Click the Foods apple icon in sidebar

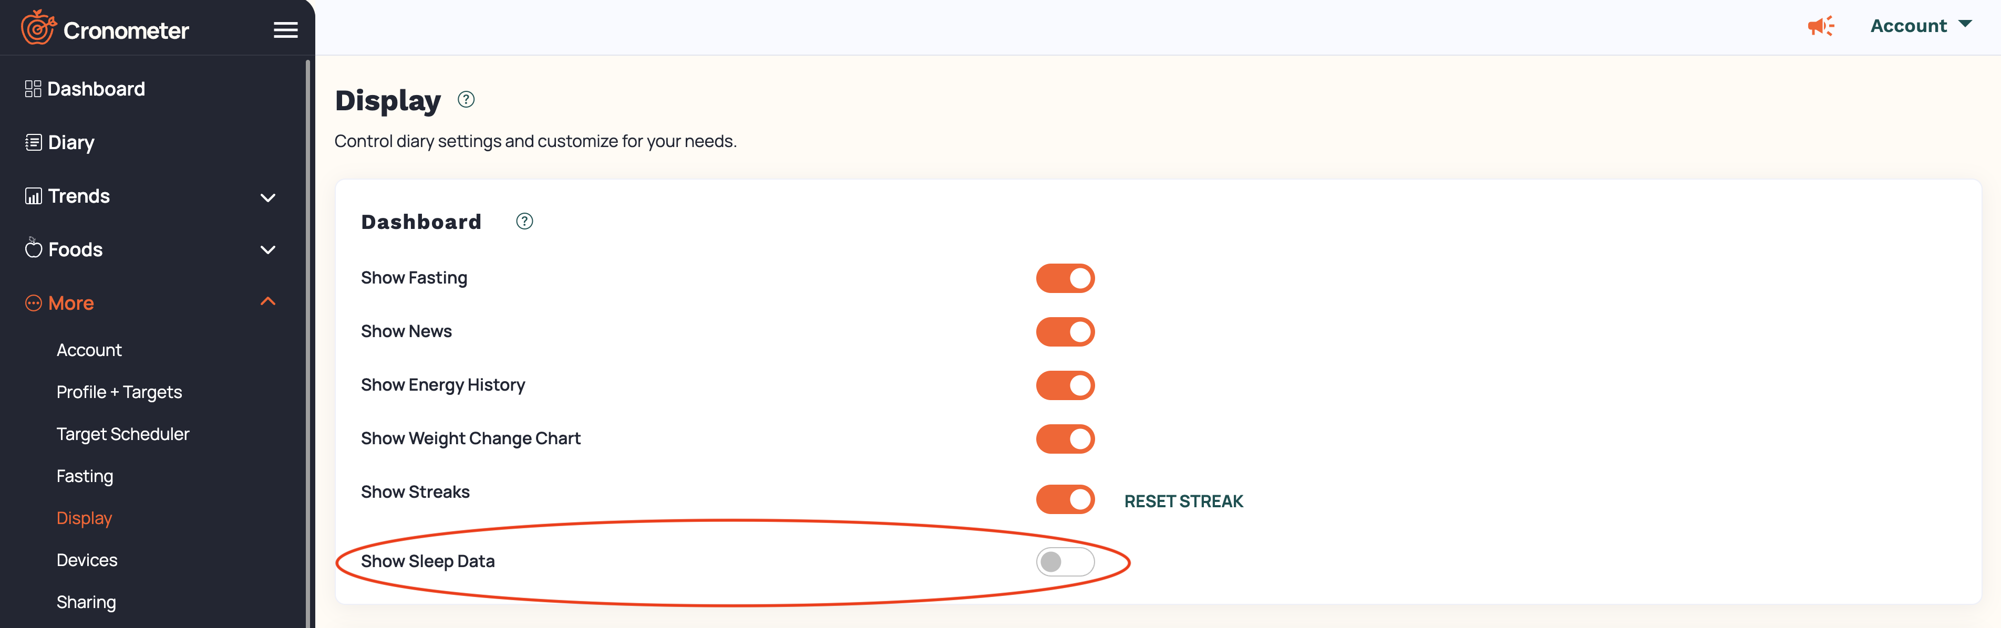point(33,248)
